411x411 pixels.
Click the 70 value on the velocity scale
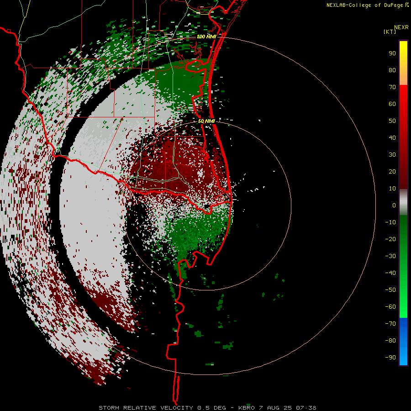(392, 87)
